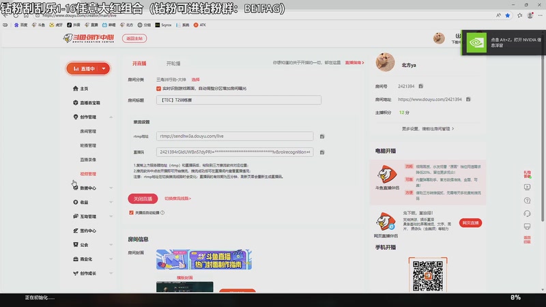Copy the 直播码 stream key with its copy icon
Image resolution: width=546 pixels, height=307 pixels.
coord(322,152)
